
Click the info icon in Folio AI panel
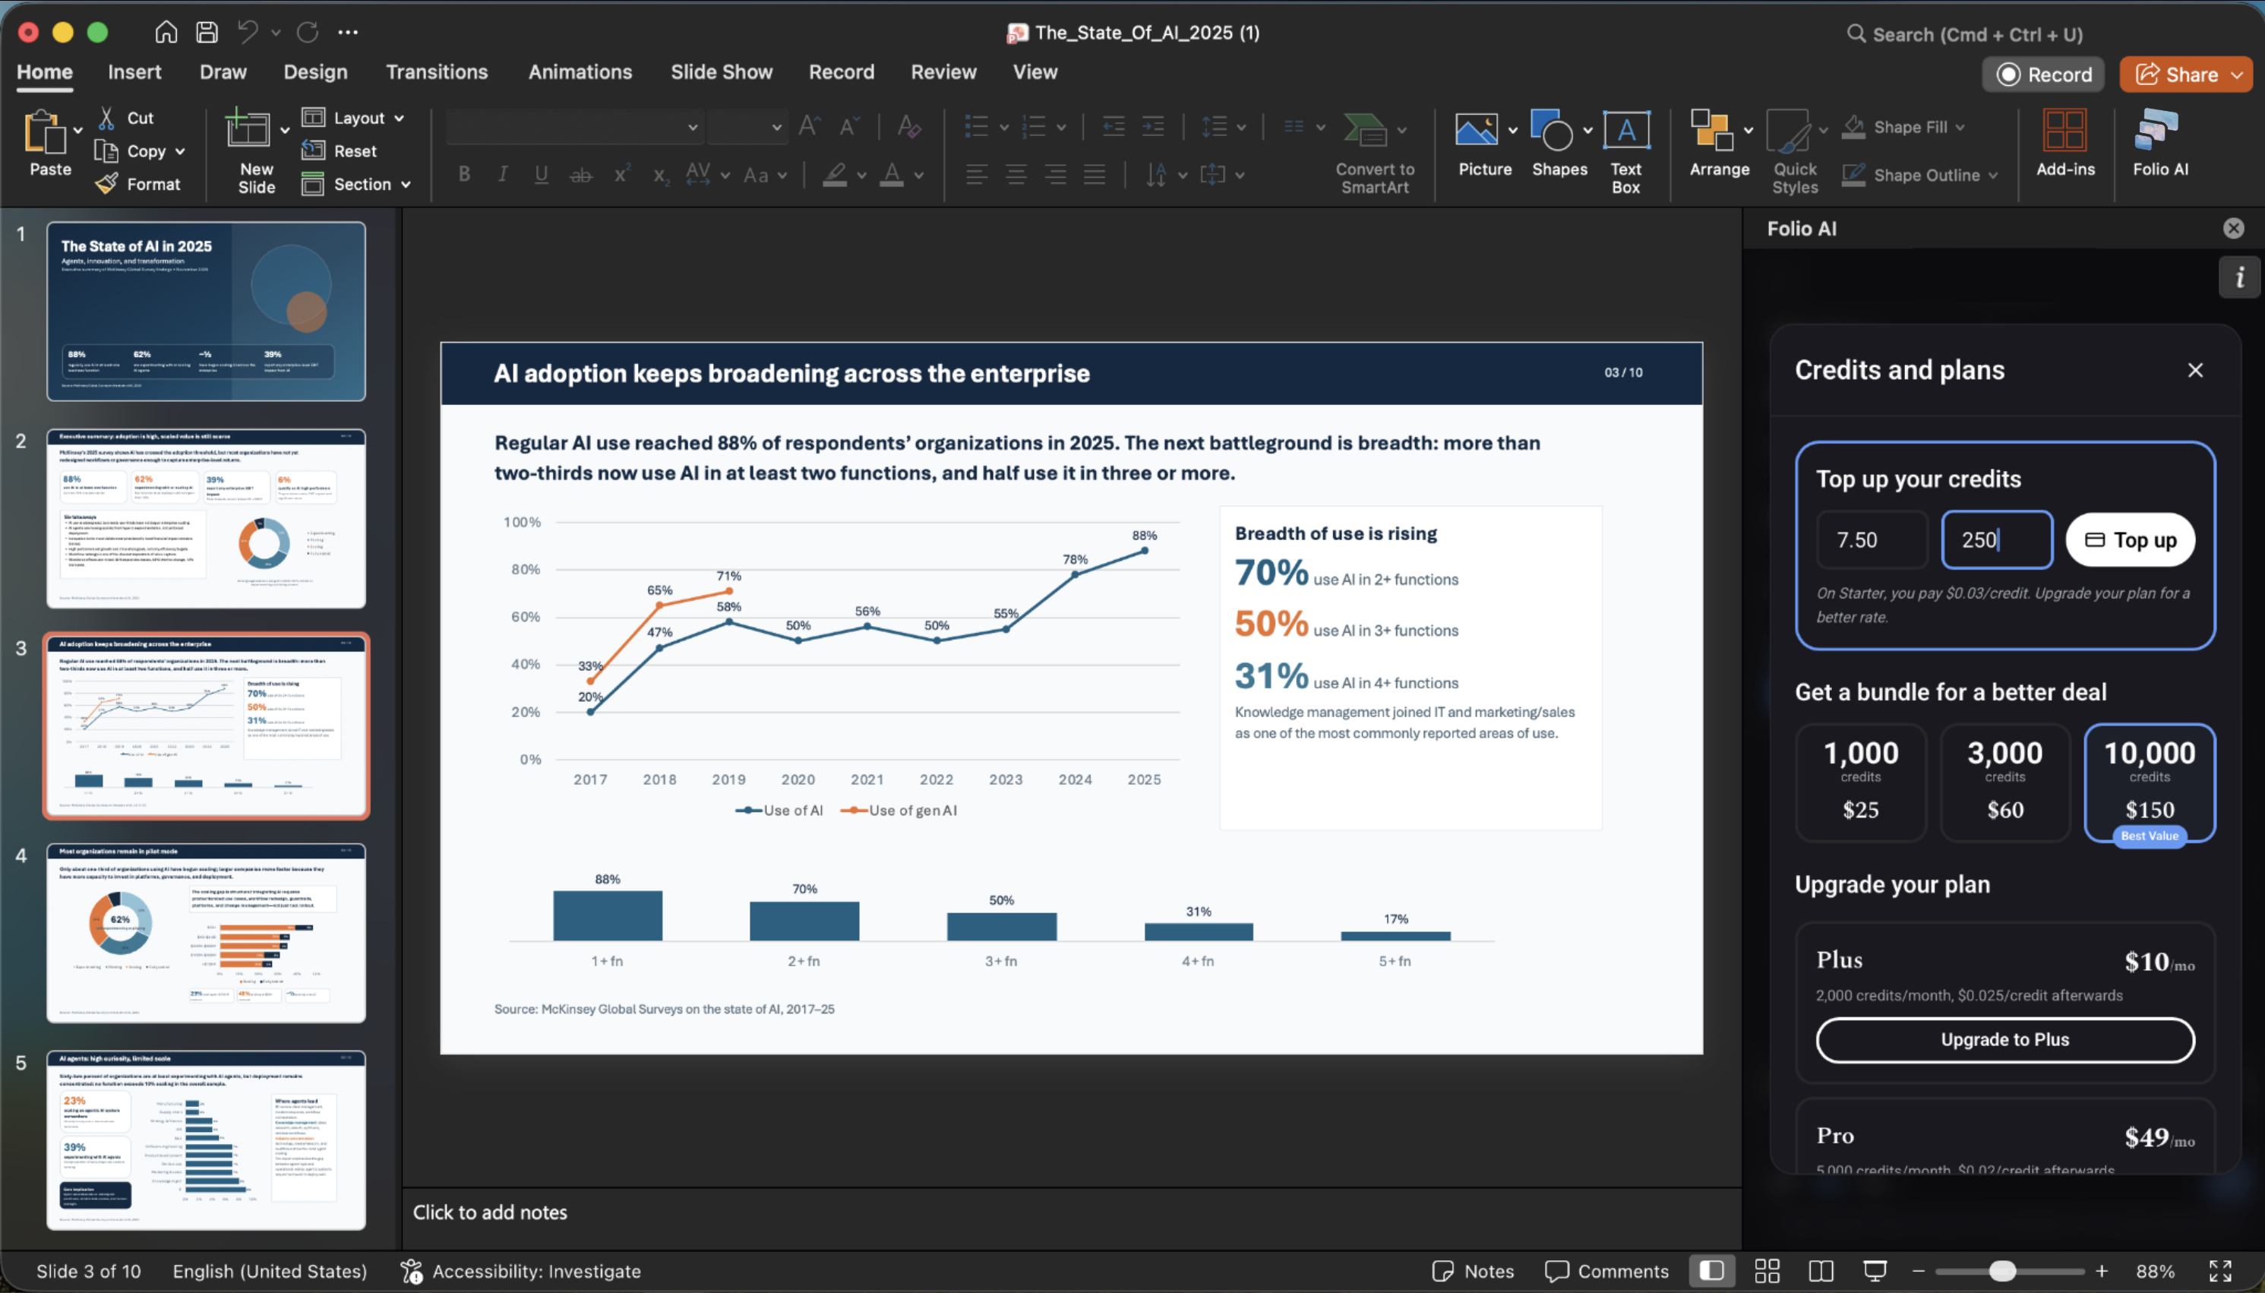click(2239, 277)
